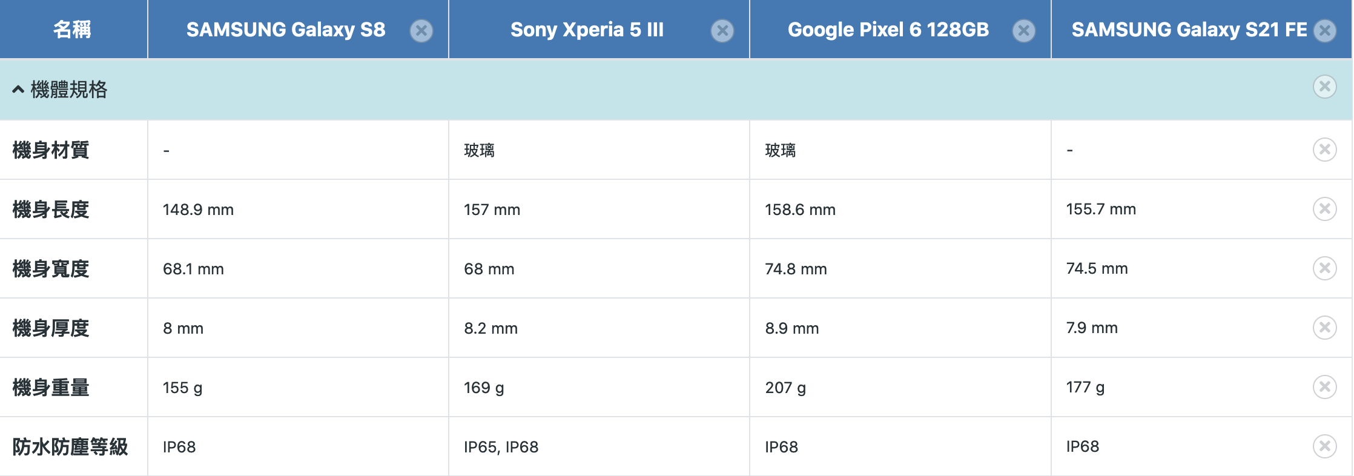Close the 機體規格 section with its X icon
This screenshot has height=476, width=1354.
coord(1325,87)
